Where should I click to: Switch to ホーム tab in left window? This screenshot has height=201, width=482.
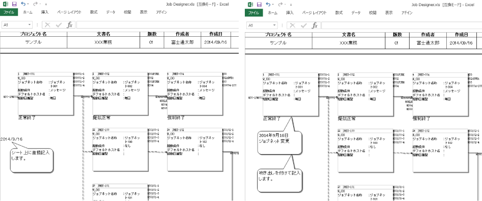[x=28, y=12]
